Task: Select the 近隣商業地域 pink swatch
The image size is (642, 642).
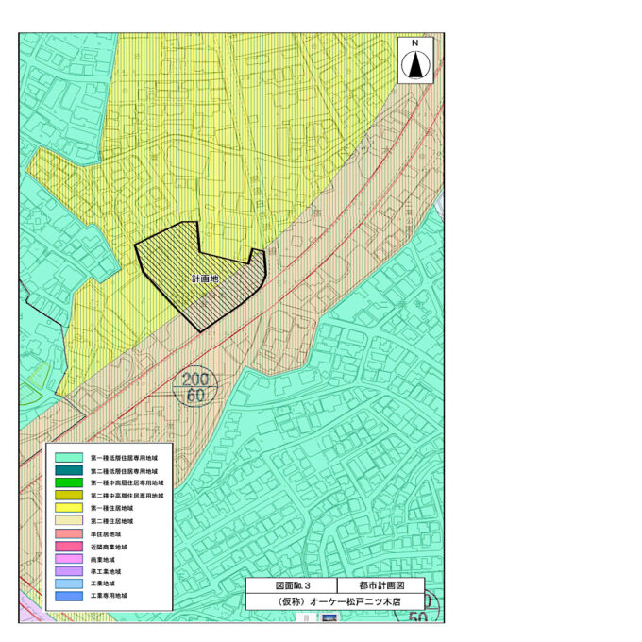Action: (x=69, y=547)
